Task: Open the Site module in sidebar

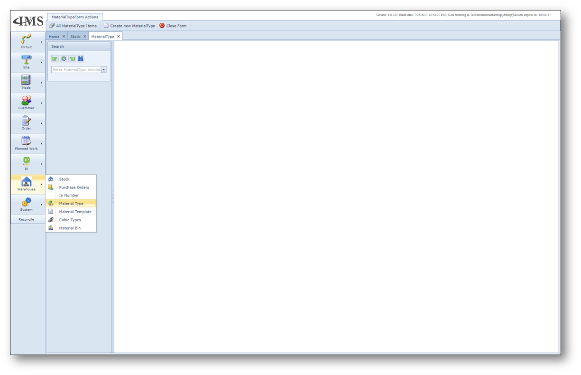Action: pos(27,62)
